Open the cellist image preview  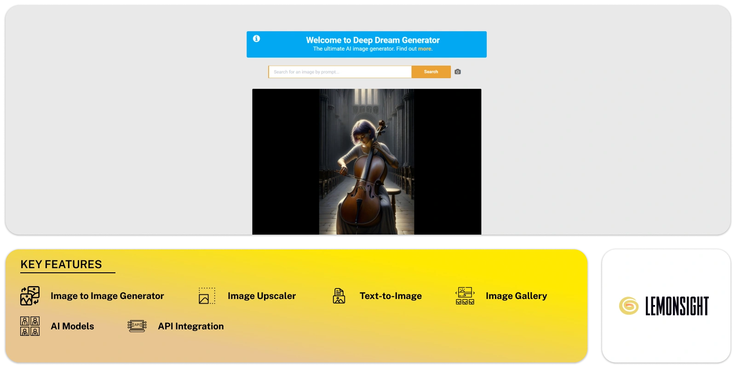point(367,162)
